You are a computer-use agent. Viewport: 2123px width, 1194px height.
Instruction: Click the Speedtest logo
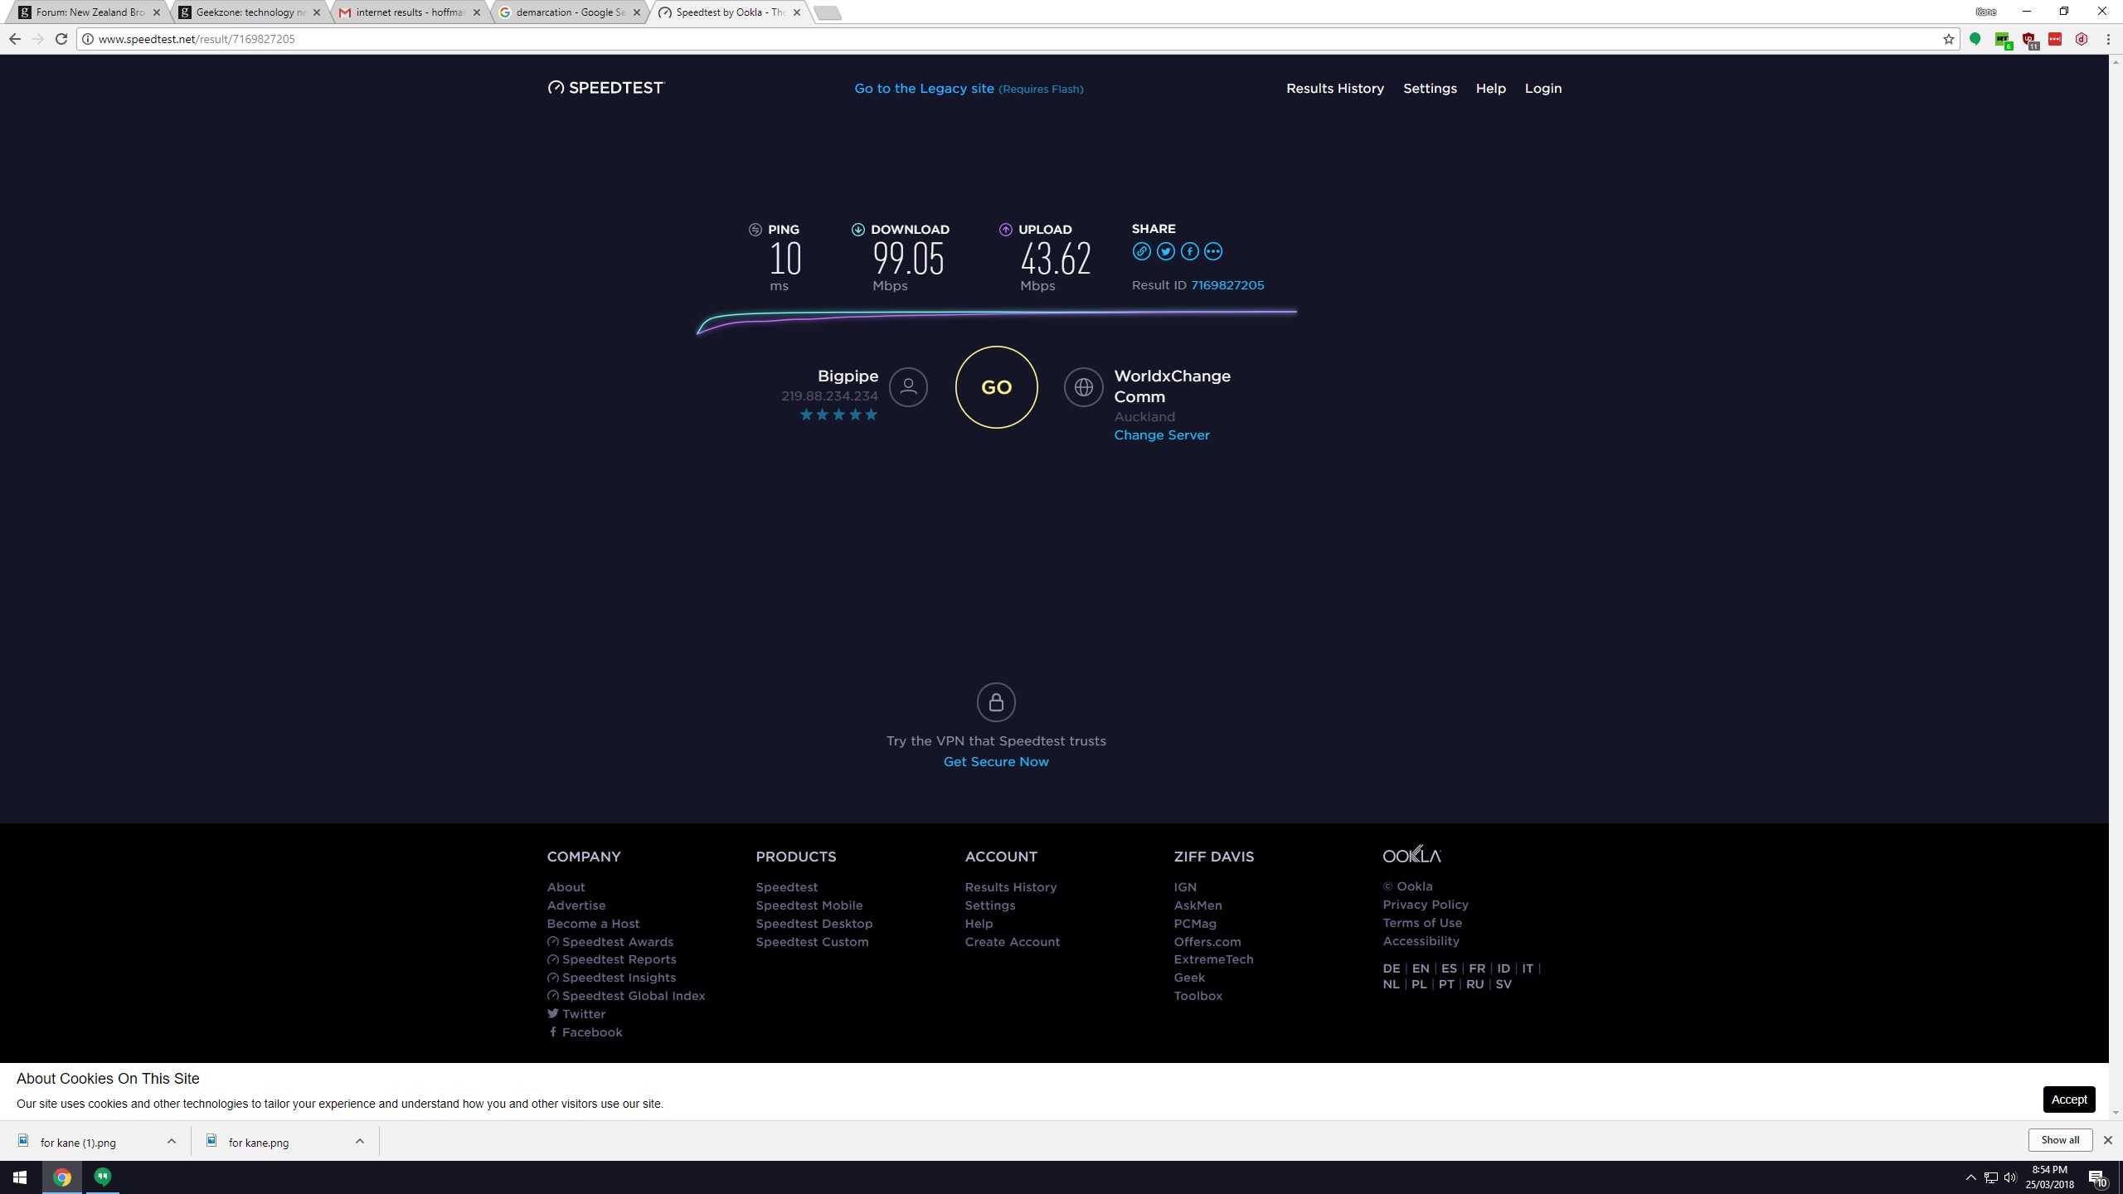point(606,88)
